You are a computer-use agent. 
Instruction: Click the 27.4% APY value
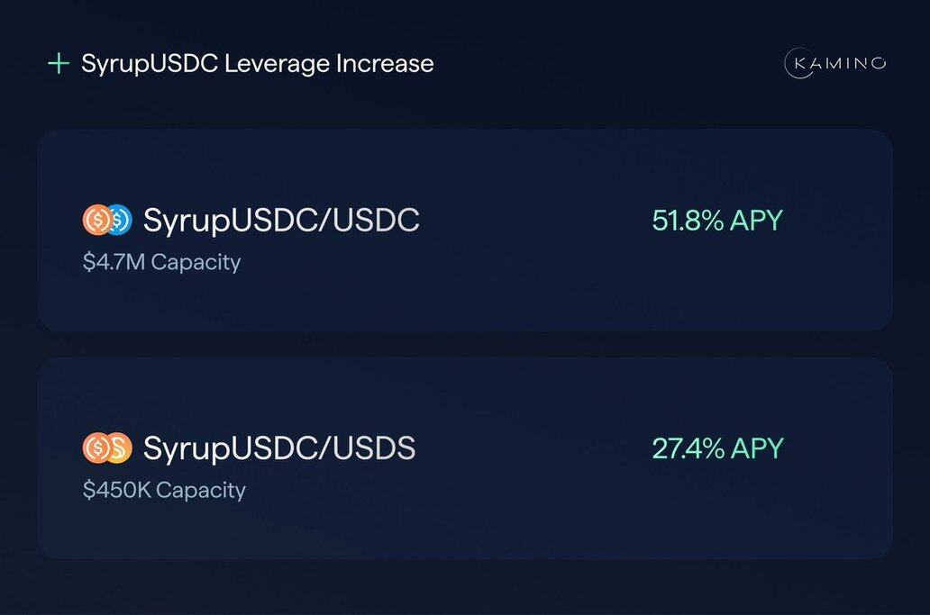pos(717,448)
